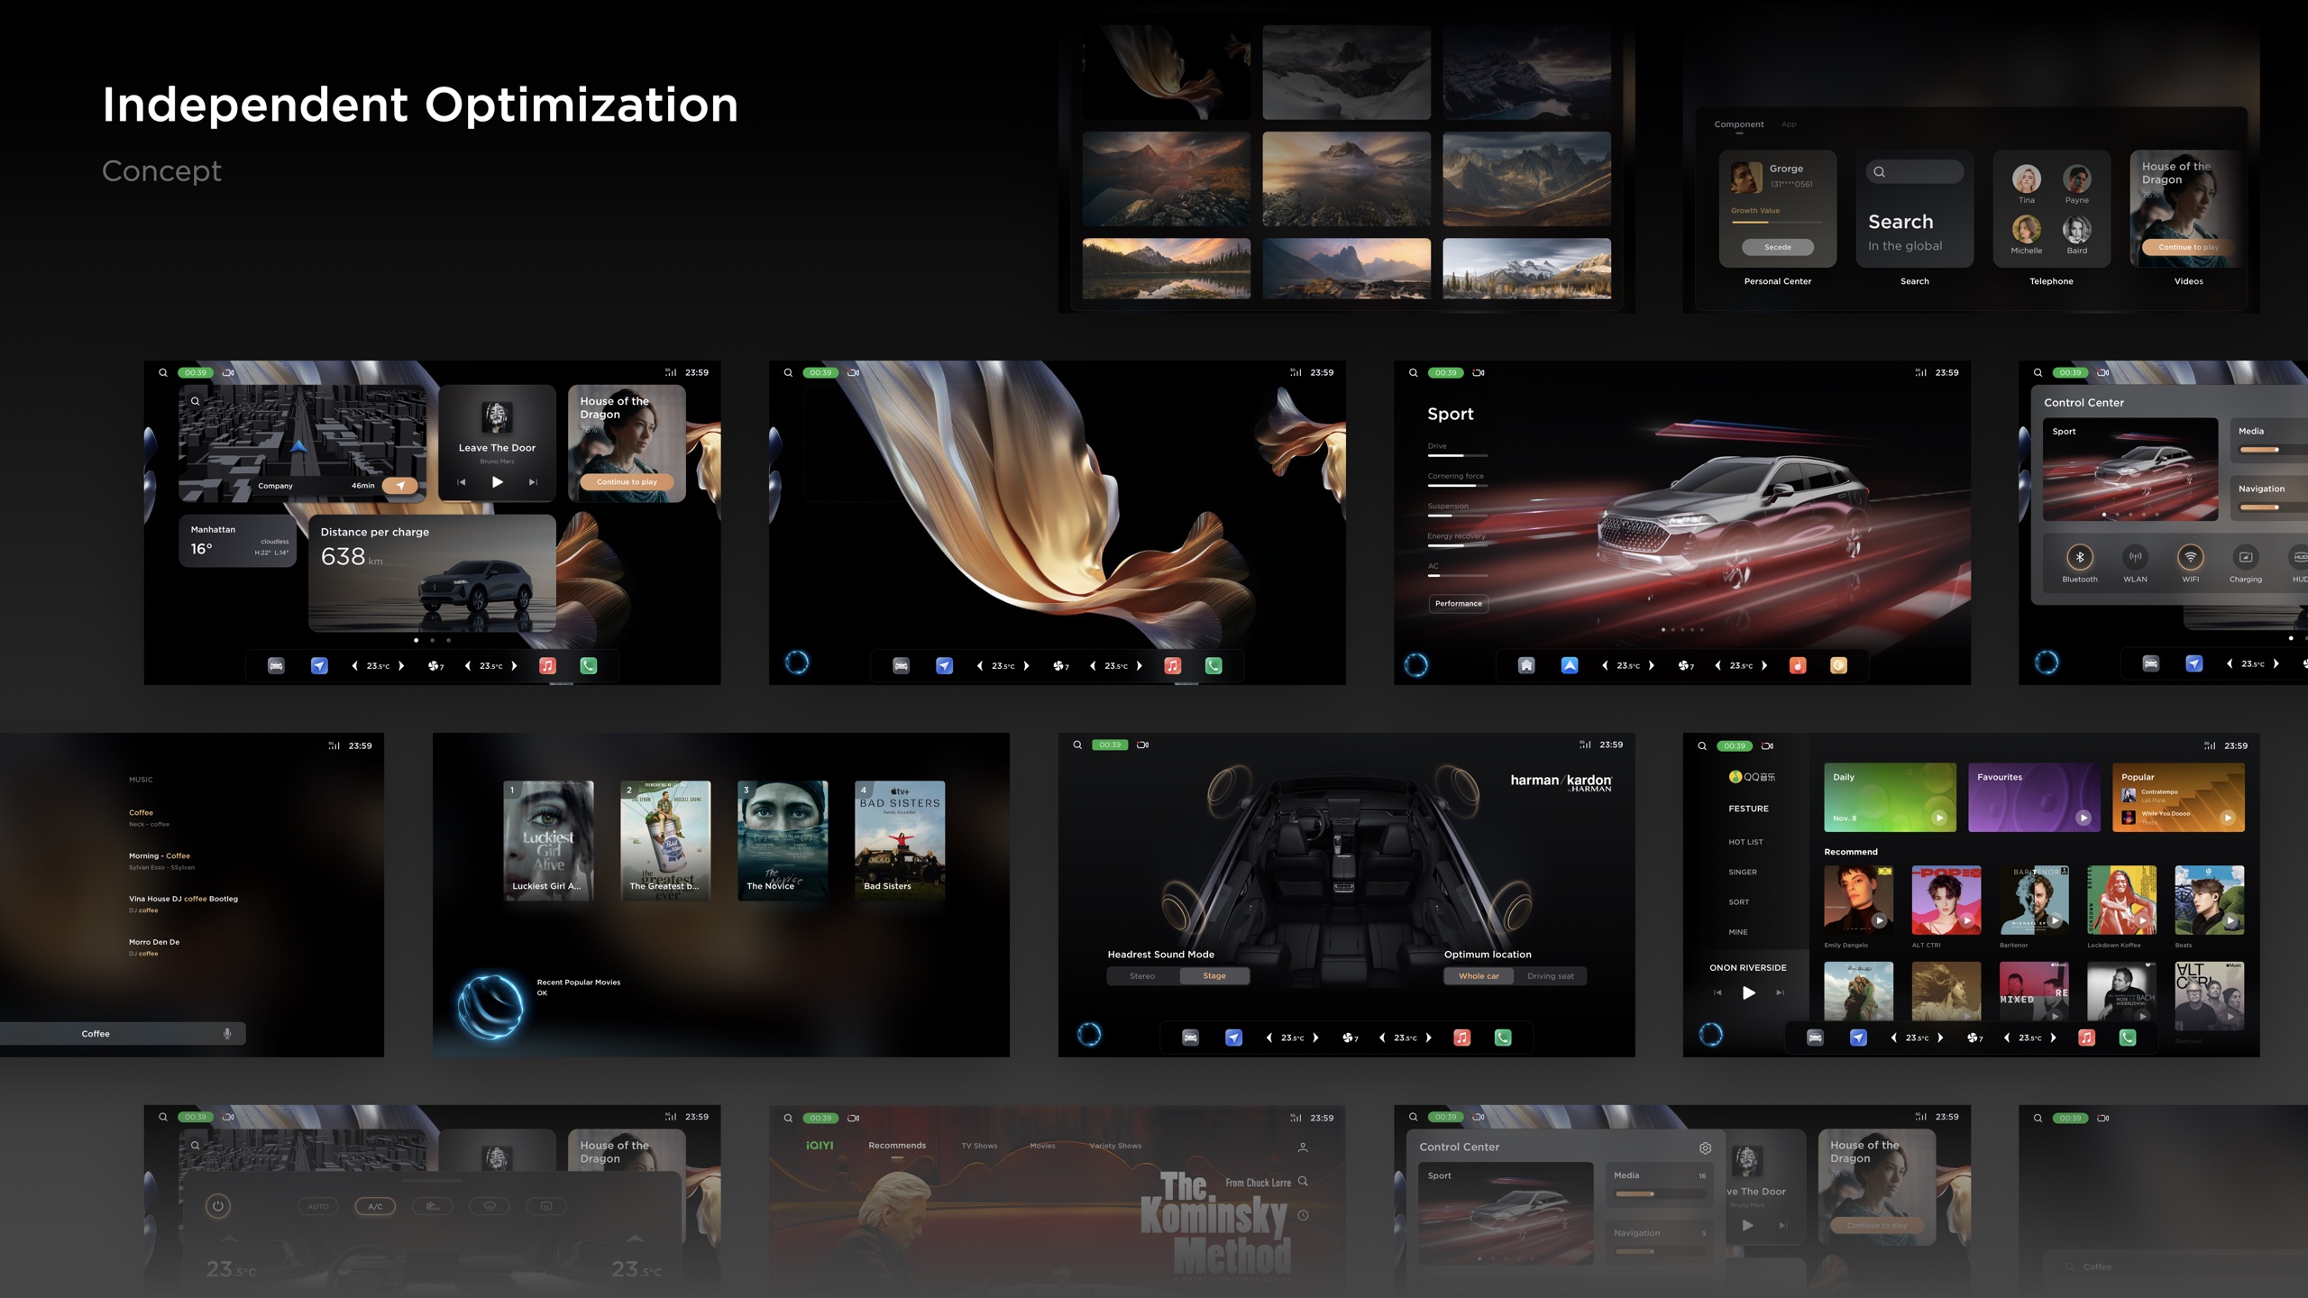Screen dimensions: 2308x1298
Task: Open profile icon on iQIYI screen
Action: pos(1303,1147)
